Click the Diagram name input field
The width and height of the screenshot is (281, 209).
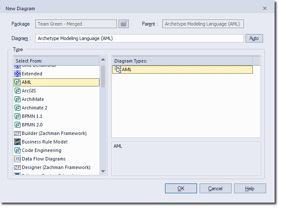139,38
